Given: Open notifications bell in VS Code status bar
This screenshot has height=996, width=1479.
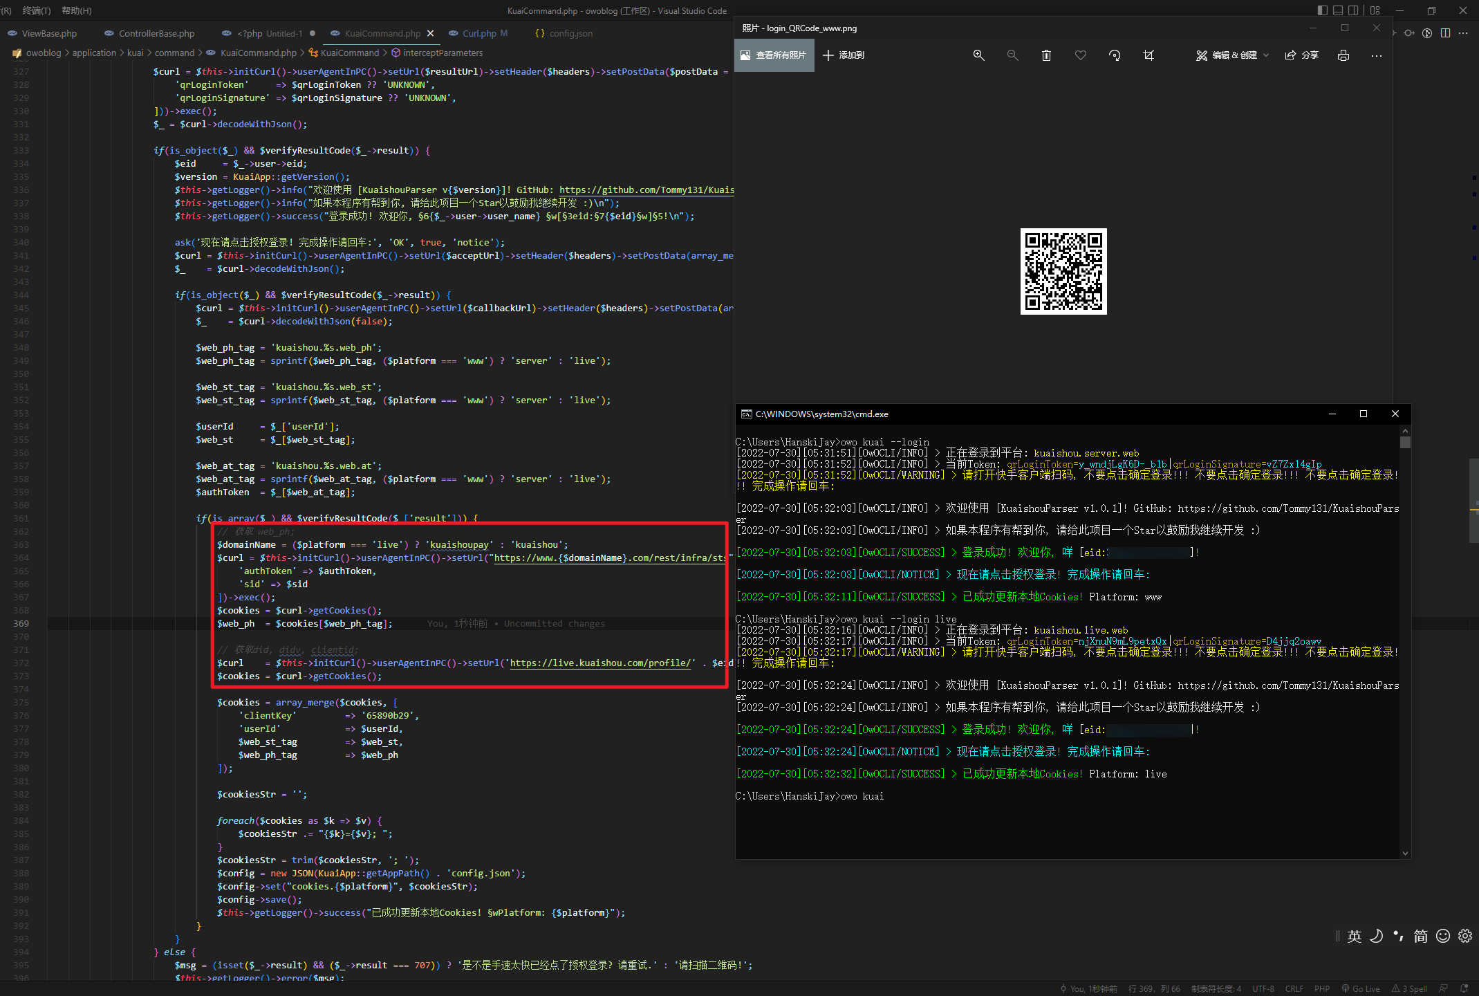Looking at the screenshot, I should tap(1464, 988).
